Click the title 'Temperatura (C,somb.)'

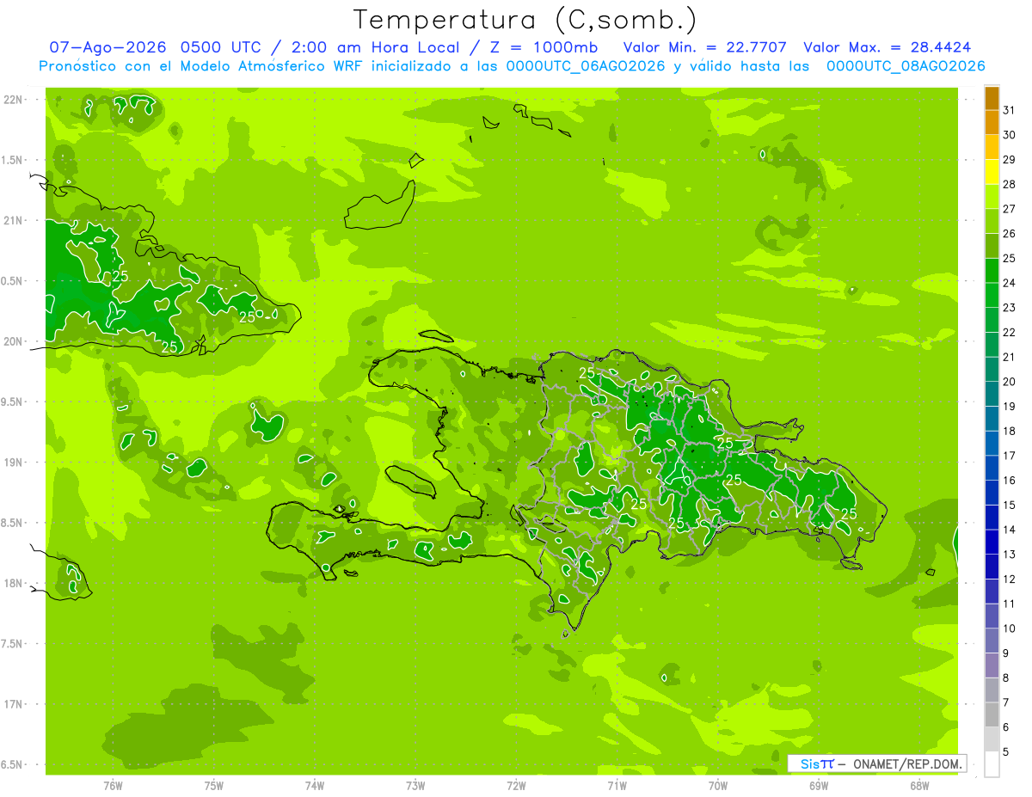[x=524, y=21]
